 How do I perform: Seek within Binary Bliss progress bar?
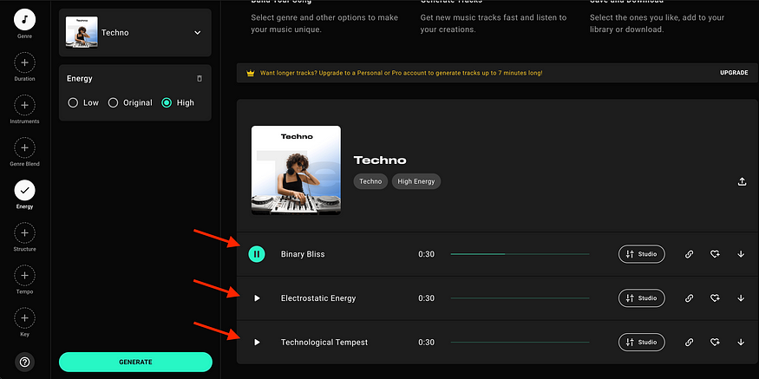(x=520, y=254)
